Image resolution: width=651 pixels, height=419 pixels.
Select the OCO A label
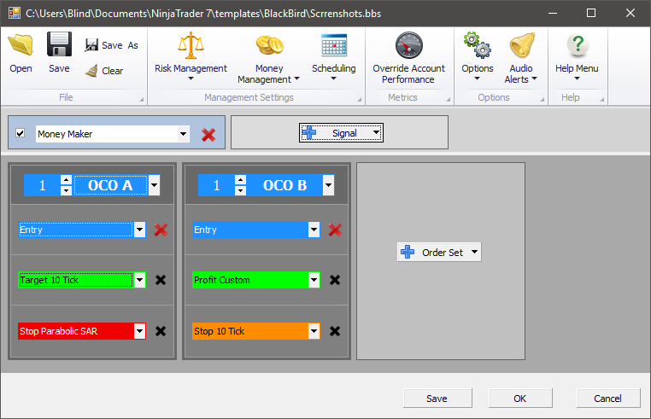(x=110, y=185)
